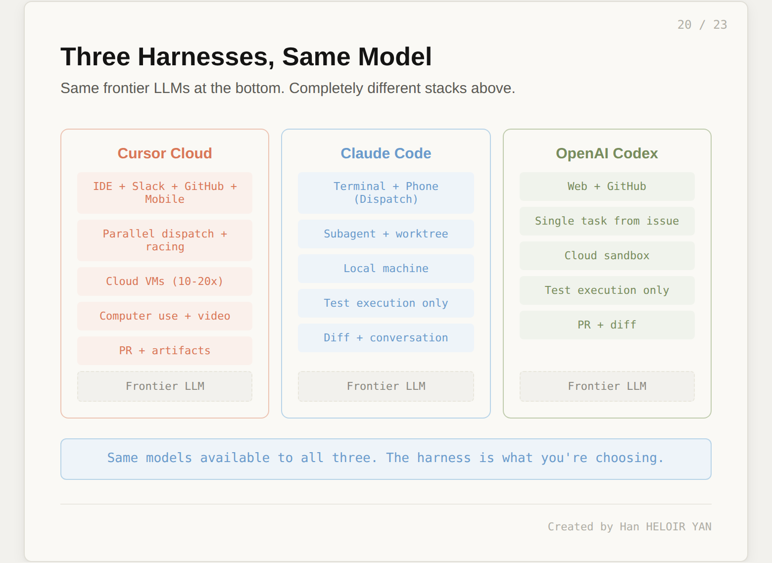Screen dimensions: 772x563
Task: Click the Cursor Cloud column heading
Action: point(164,153)
